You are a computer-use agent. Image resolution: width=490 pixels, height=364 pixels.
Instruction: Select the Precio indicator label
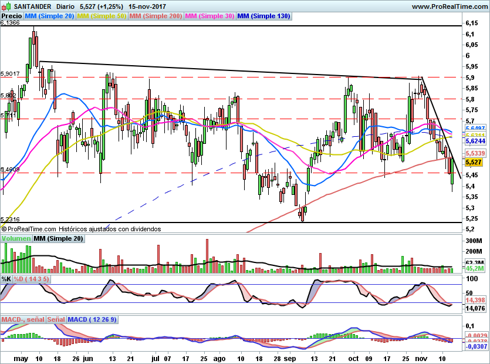pyautogui.click(x=12, y=16)
